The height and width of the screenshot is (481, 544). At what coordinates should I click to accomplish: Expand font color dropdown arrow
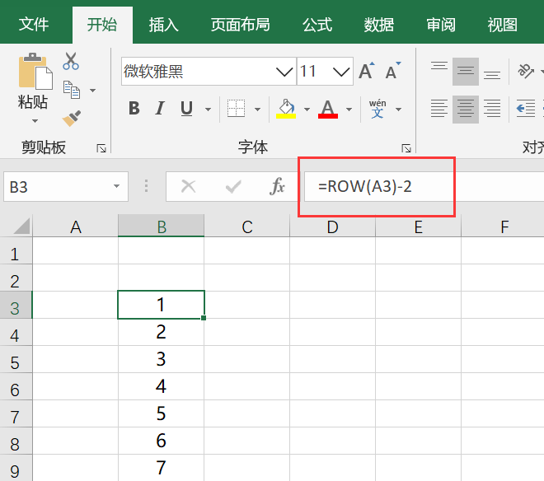(349, 110)
